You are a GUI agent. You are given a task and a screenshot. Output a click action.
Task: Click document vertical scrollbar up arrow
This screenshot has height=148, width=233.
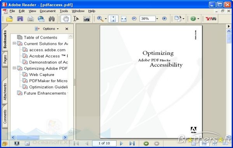[229, 31]
